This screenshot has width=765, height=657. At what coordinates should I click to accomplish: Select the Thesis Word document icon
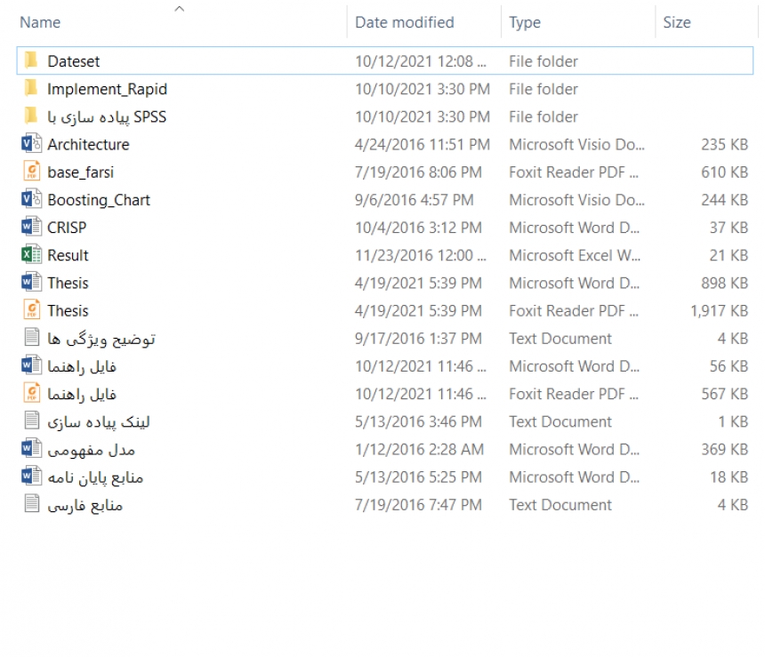pos(32,283)
